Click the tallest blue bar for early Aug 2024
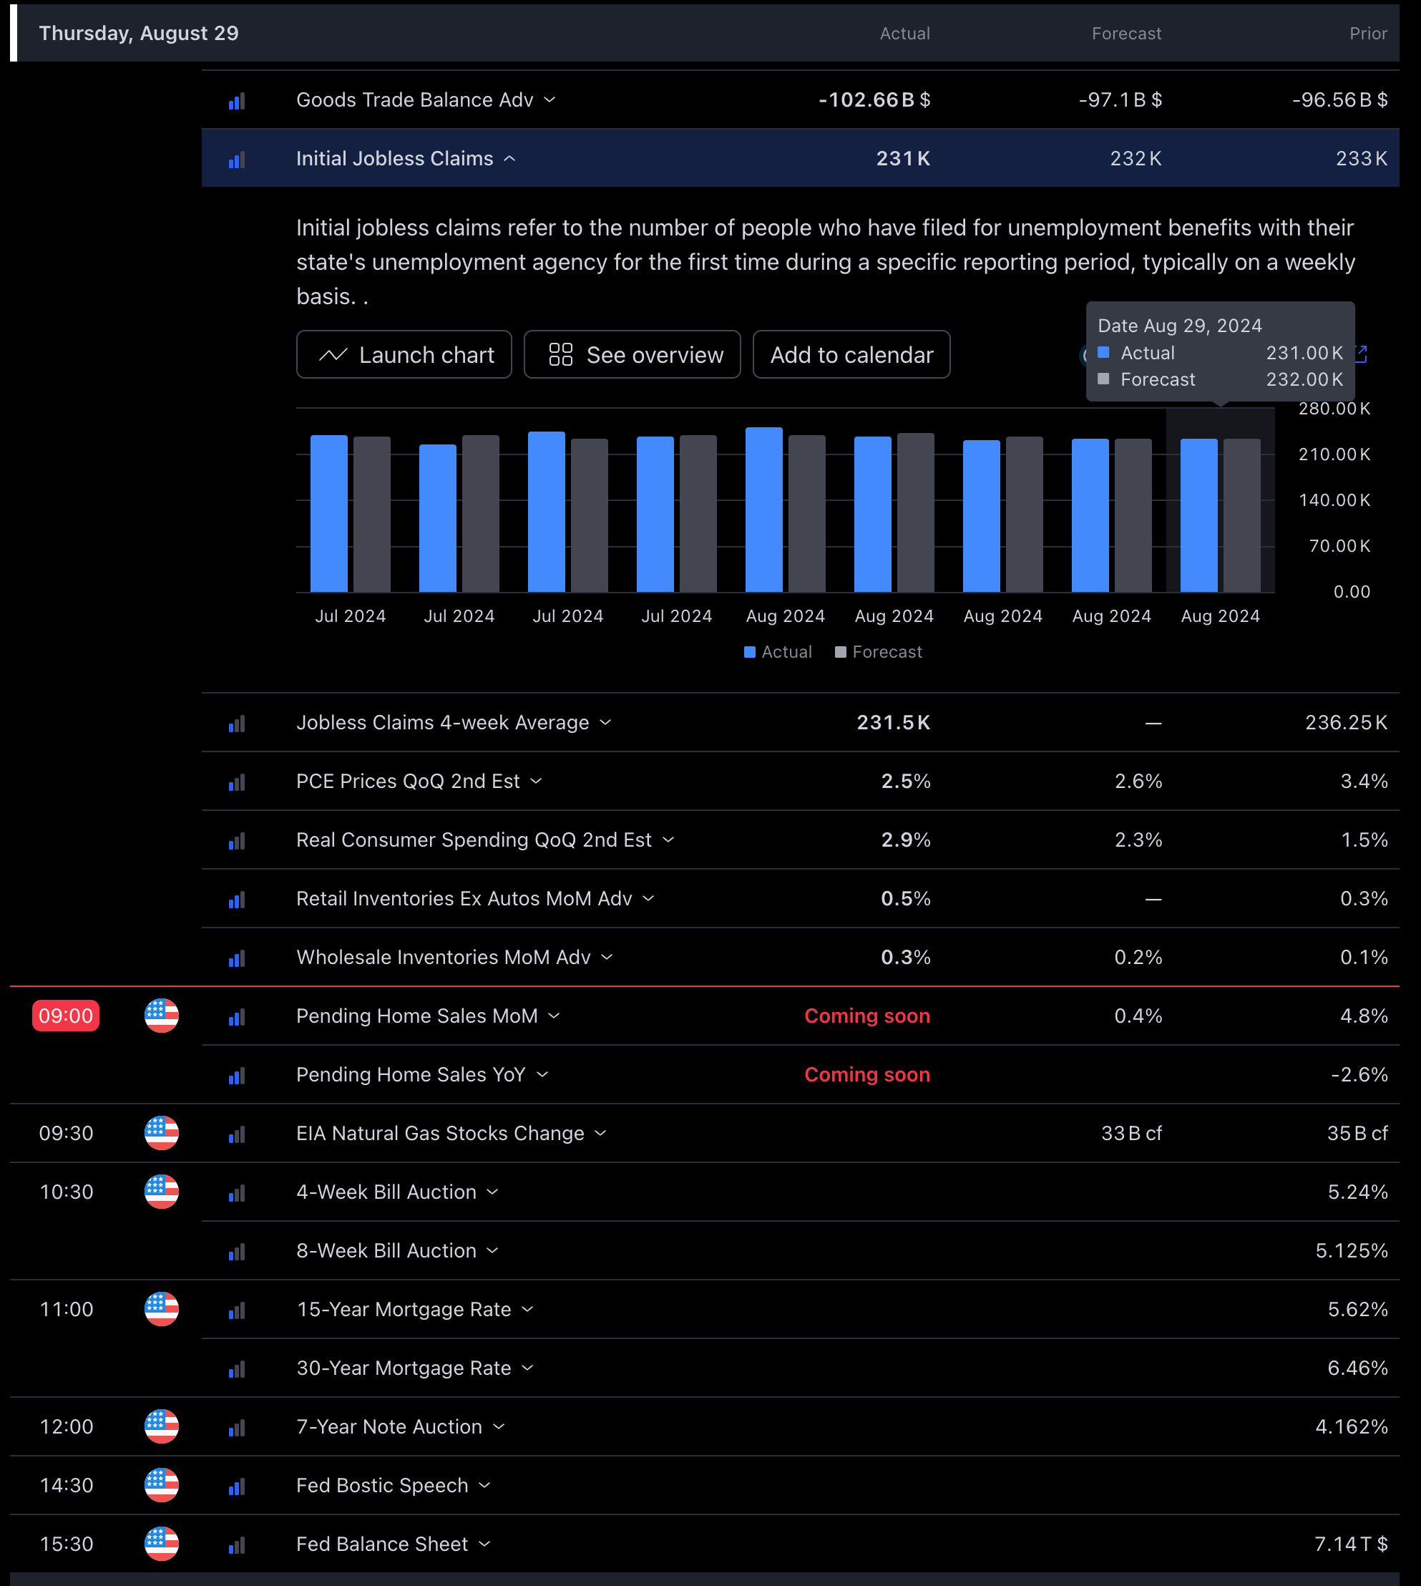The height and width of the screenshot is (1586, 1421). point(763,509)
